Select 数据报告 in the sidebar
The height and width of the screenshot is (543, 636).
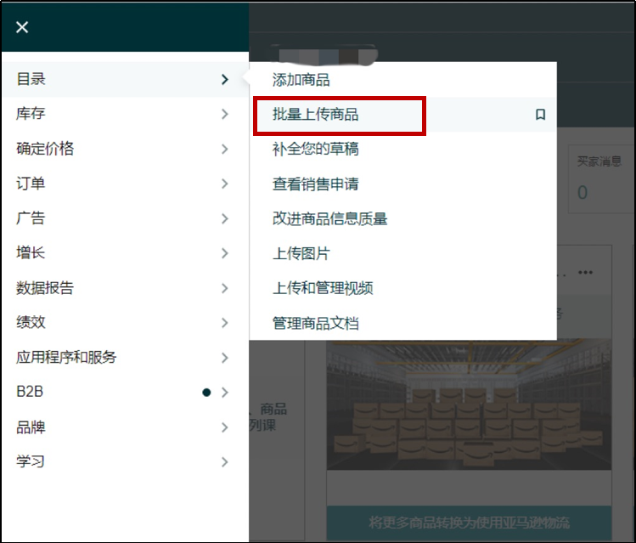click(45, 288)
